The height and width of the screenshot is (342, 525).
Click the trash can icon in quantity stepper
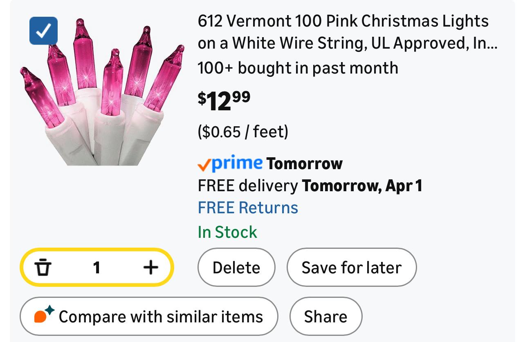pos(43,268)
